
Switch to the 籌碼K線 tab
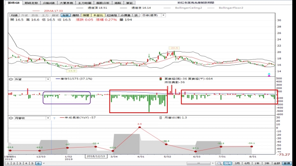[14, 3]
